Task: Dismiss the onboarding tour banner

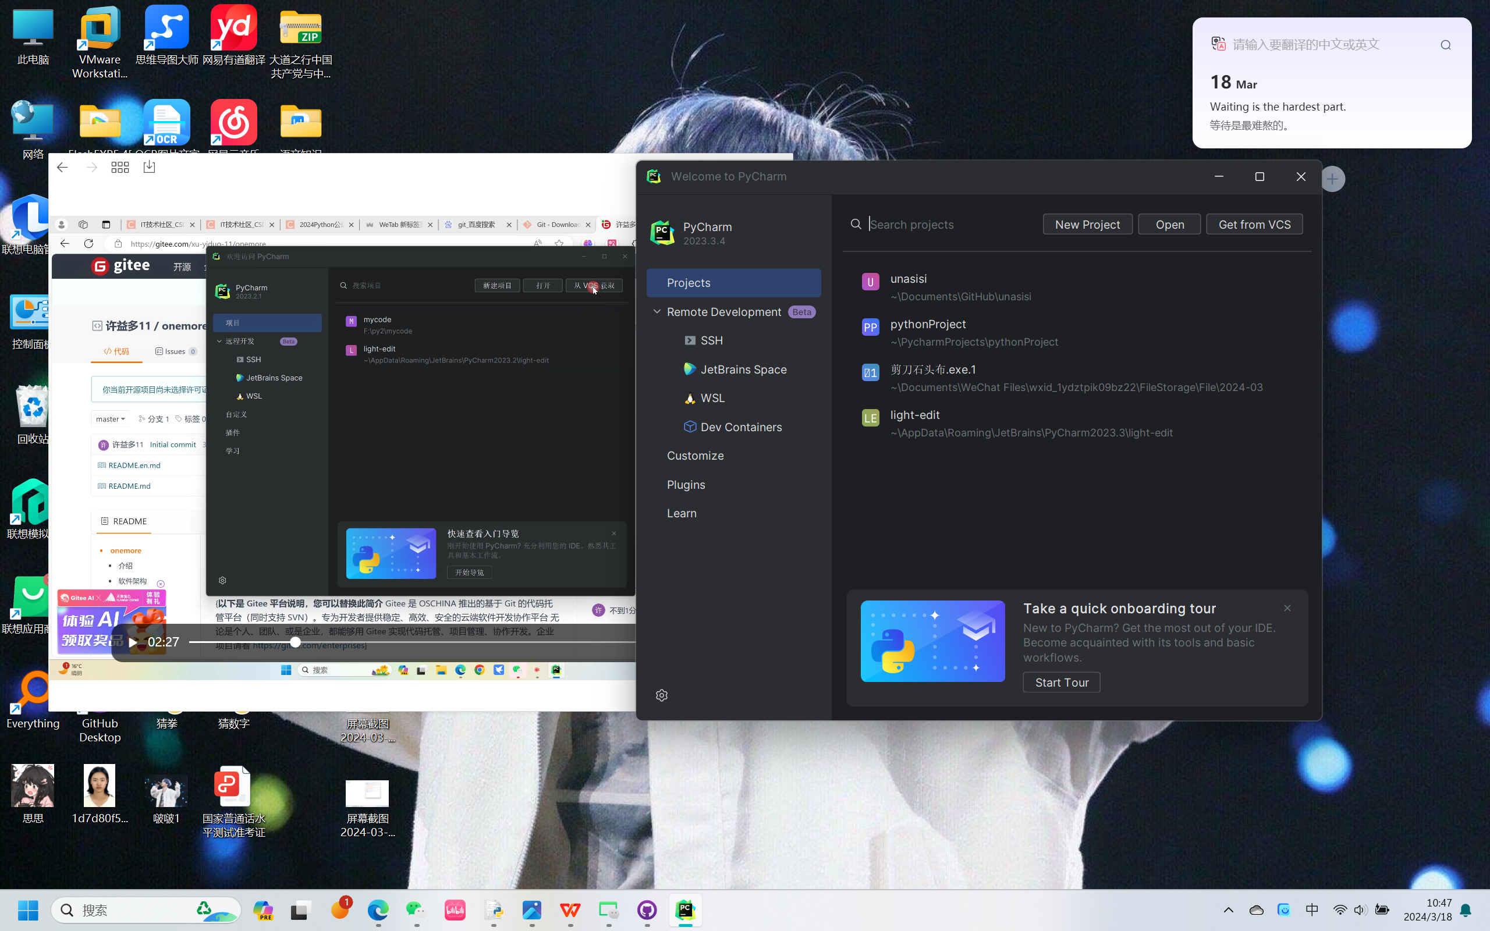Action: (x=1287, y=609)
